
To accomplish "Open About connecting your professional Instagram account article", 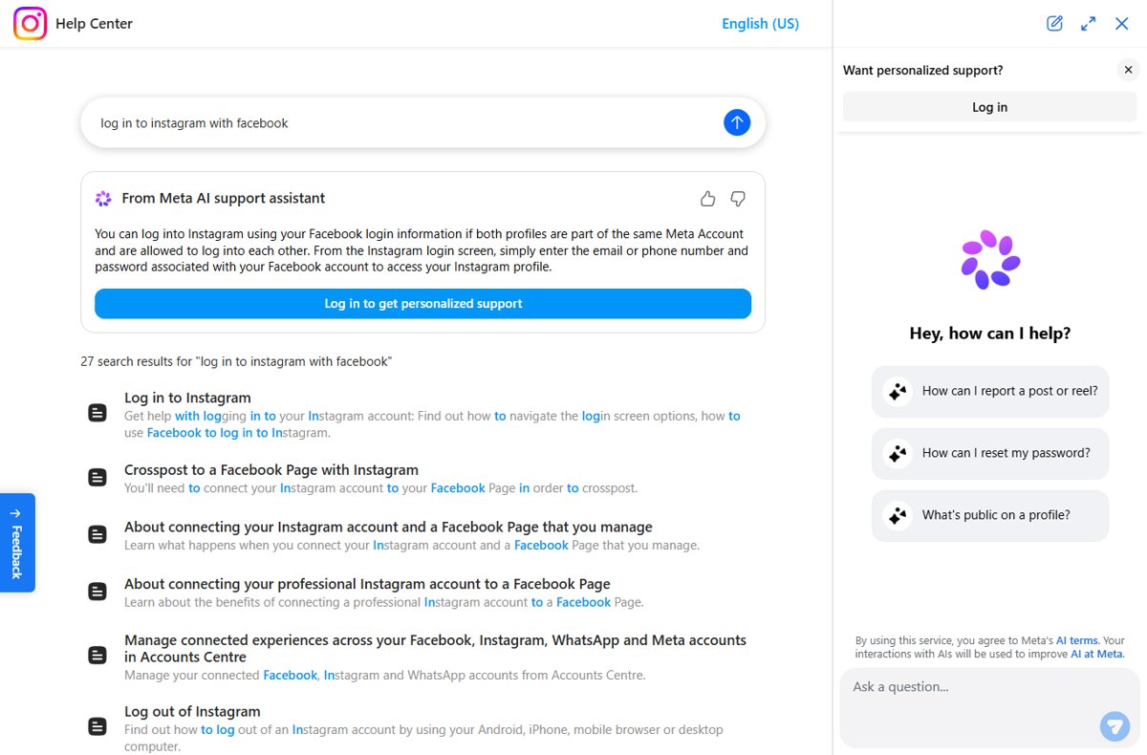I will pos(367,584).
